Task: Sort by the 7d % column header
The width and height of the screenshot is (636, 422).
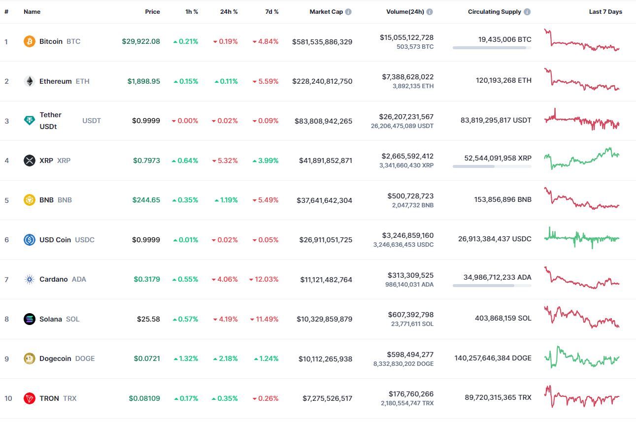Action: pyautogui.click(x=271, y=12)
